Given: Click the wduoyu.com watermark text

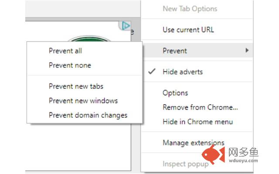Looking at the screenshot, I should click(x=243, y=161).
